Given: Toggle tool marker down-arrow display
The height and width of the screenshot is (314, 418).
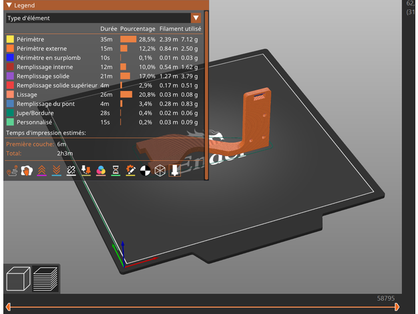Looking at the screenshot, I should 174,170.
